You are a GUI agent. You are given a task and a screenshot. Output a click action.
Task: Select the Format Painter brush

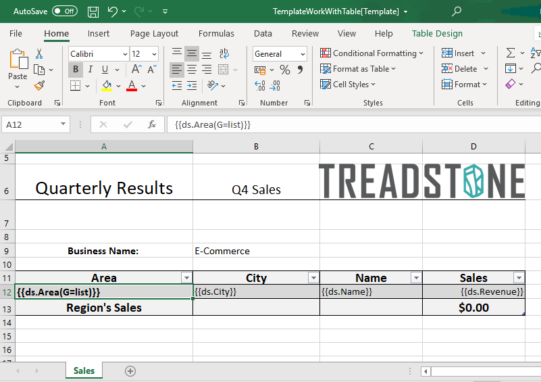click(x=39, y=85)
